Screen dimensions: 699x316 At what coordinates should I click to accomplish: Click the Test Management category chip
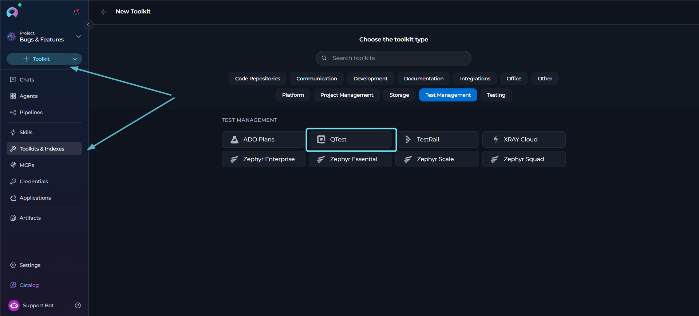pos(448,95)
